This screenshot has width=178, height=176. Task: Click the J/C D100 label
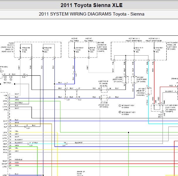point(103,86)
